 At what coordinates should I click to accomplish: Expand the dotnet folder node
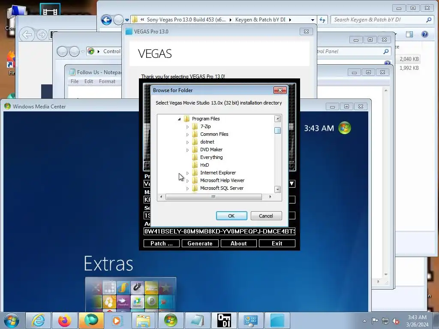(187, 142)
